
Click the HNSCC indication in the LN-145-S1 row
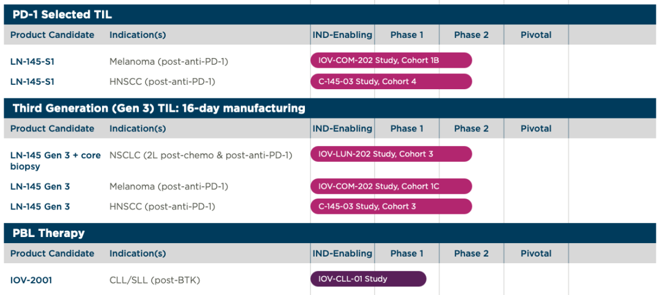tap(162, 82)
